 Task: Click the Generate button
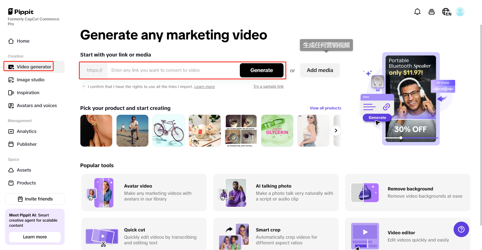click(262, 70)
